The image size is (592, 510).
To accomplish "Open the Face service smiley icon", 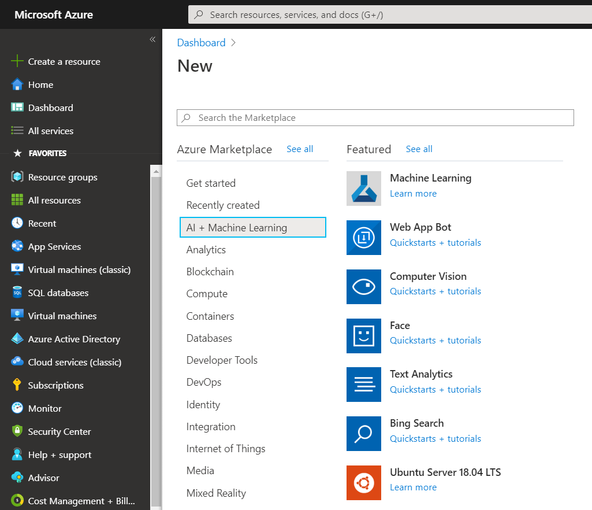I will tap(364, 336).
